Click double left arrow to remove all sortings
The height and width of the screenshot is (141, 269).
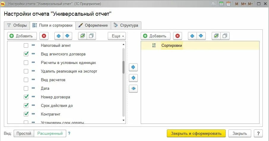(133, 89)
